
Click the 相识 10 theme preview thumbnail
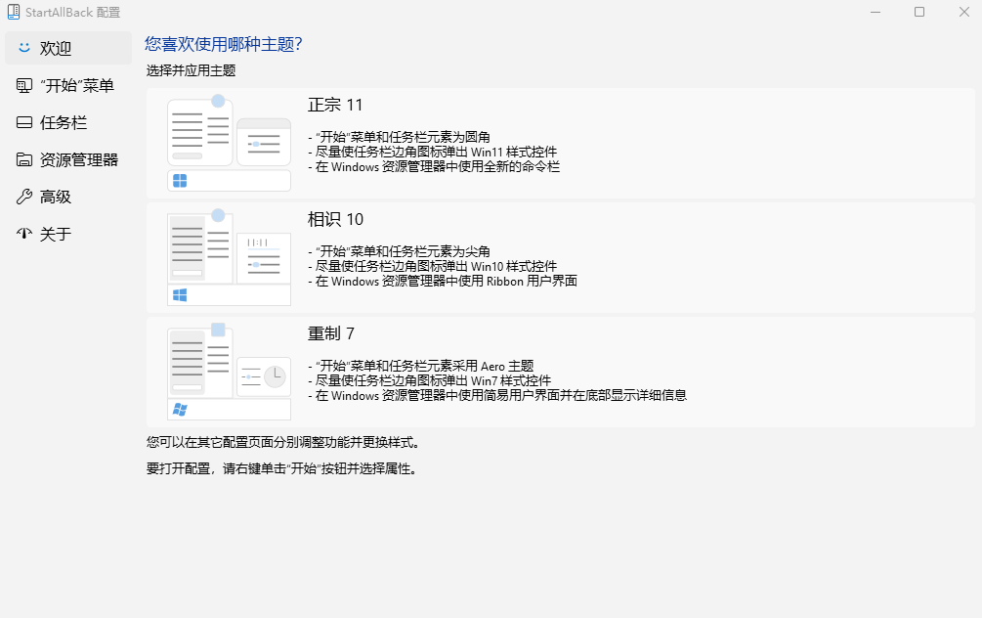coord(230,257)
